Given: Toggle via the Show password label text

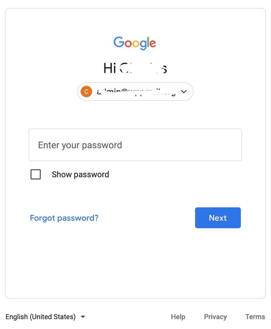Looking at the screenshot, I should pos(80,174).
